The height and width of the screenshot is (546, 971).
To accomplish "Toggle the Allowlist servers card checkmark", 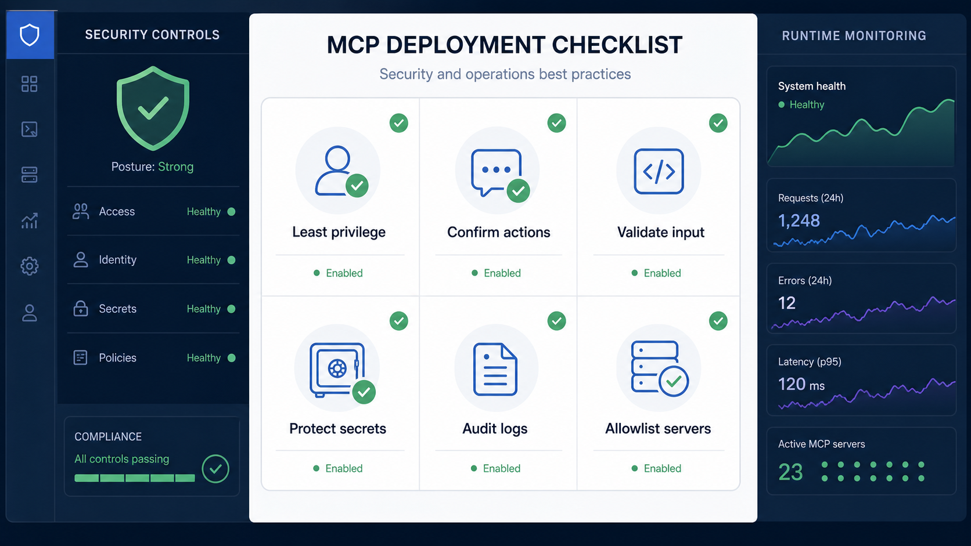I will (x=718, y=321).
